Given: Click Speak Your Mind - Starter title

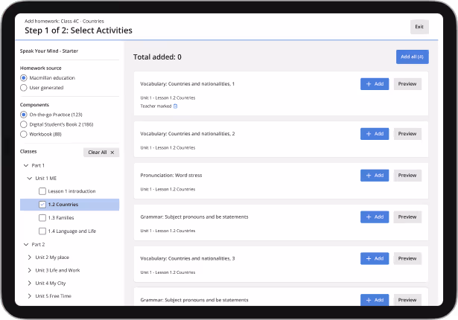Looking at the screenshot, I should (49, 51).
